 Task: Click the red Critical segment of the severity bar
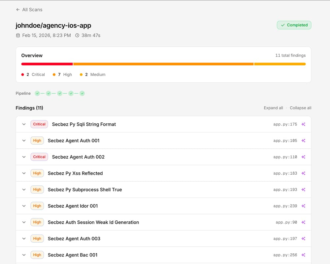click(46, 64)
